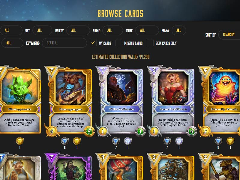Open the Set filter dropdown
This screenshot has height=180, width=240.
coord(42,30)
